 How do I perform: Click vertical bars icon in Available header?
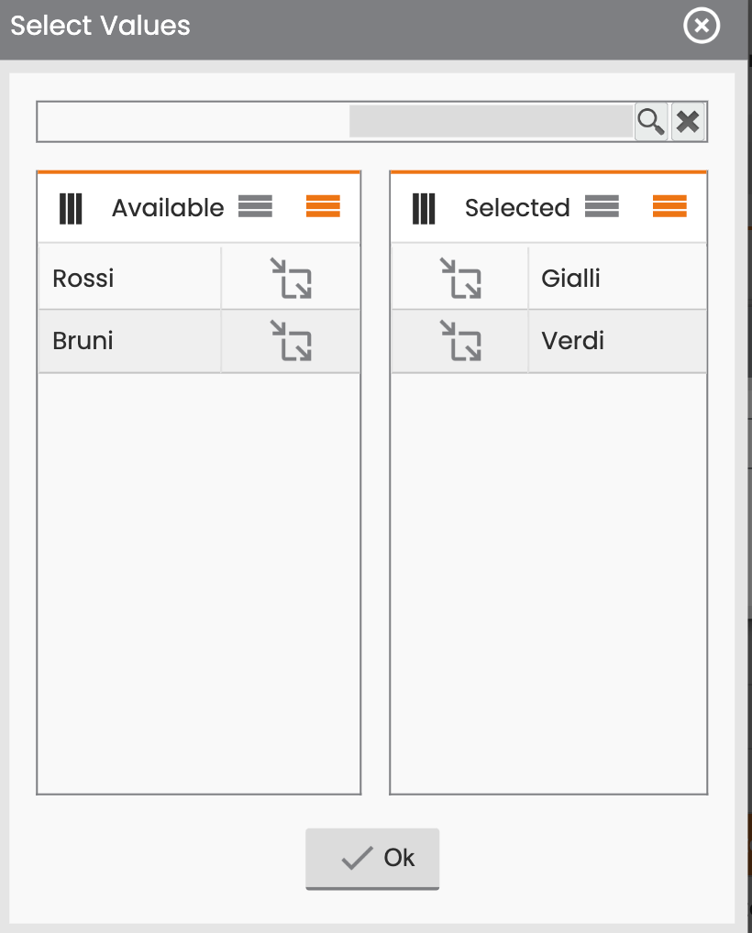[71, 208]
